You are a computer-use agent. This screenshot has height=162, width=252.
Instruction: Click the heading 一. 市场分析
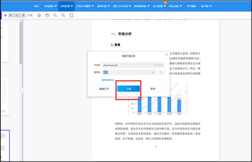[121, 34]
